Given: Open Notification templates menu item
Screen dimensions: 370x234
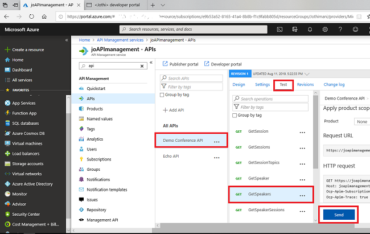Looking at the screenshot, I should click(x=106, y=190).
